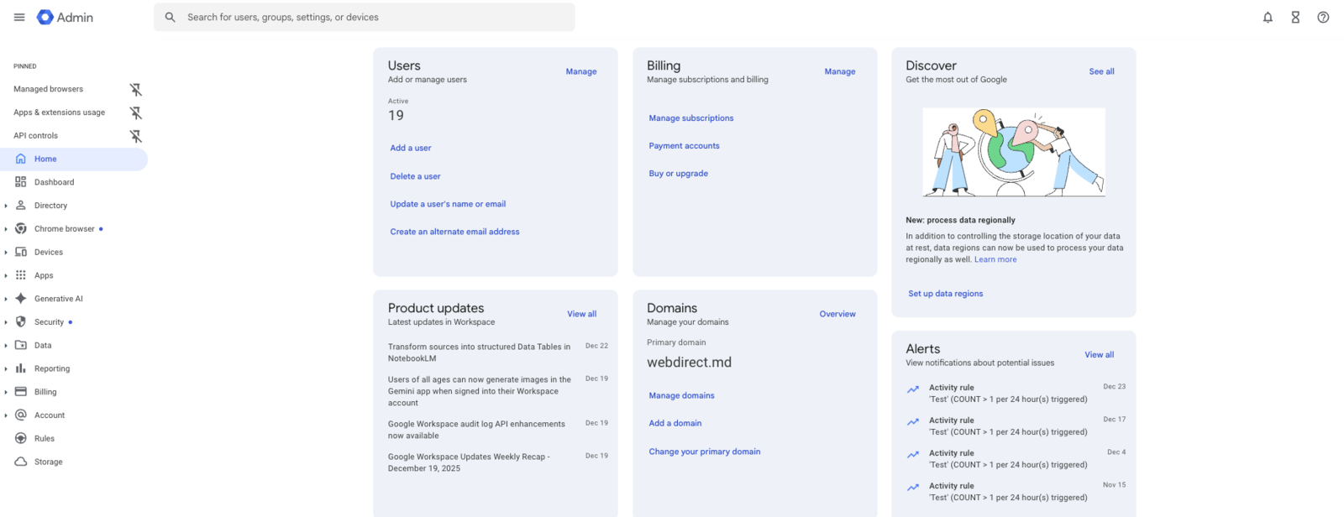Click See all in Discover card
The height and width of the screenshot is (517, 1344).
click(1102, 71)
